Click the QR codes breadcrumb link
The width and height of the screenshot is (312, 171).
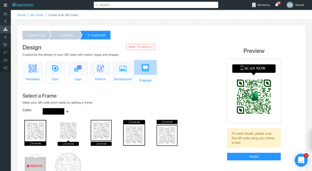click(37, 15)
